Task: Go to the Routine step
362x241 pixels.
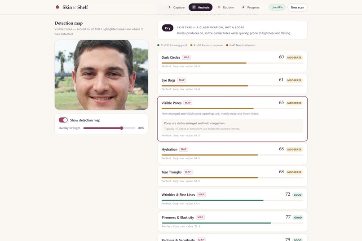Action: click(225, 7)
